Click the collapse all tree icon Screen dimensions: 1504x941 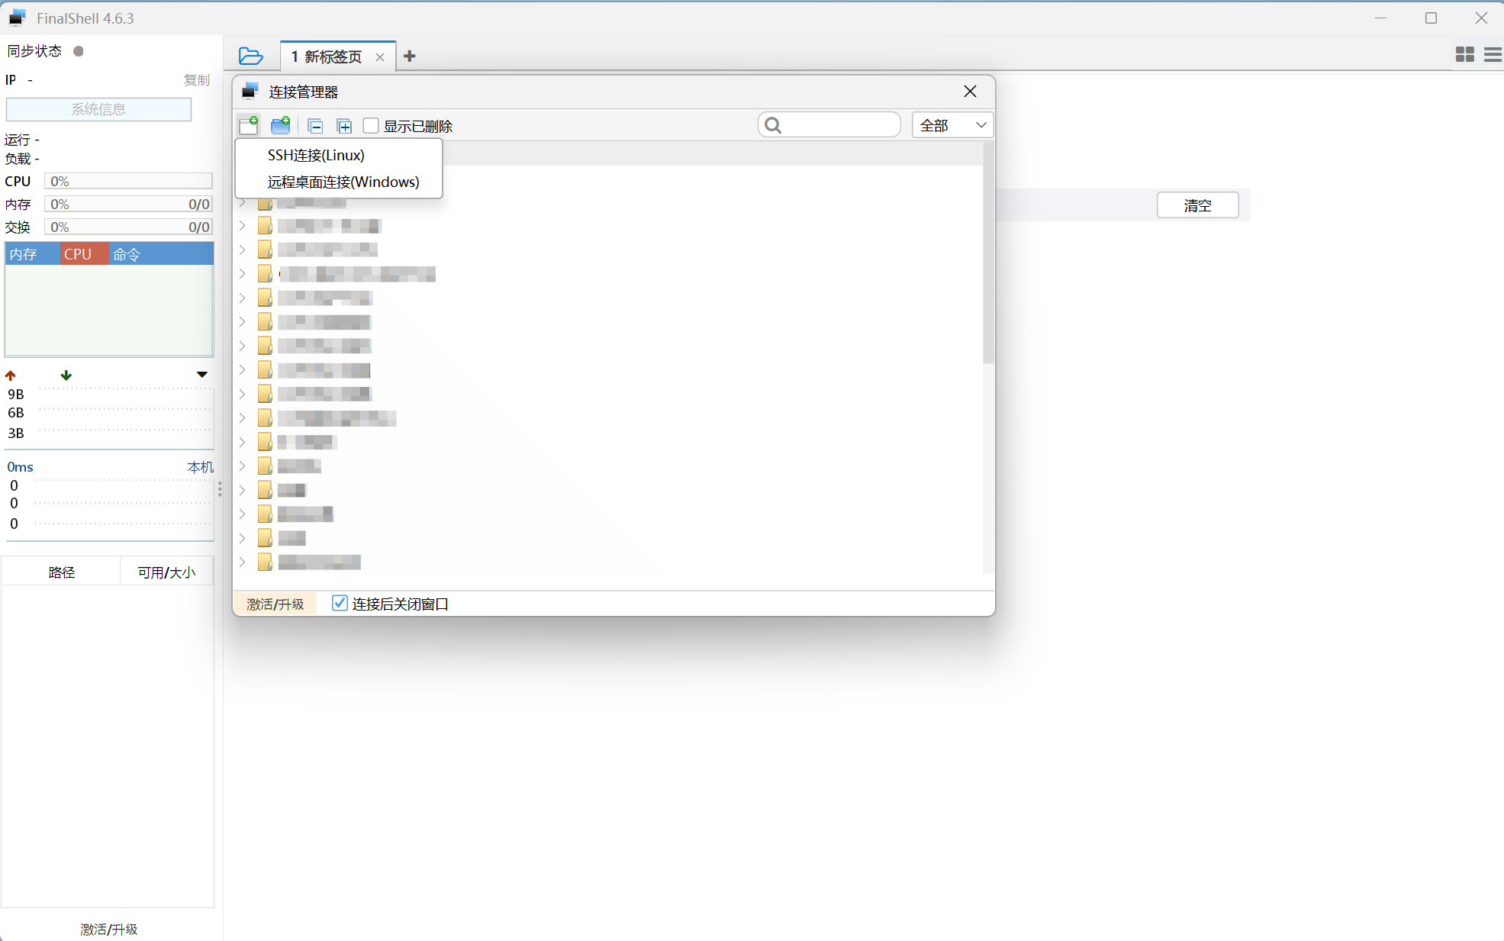click(x=314, y=126)
